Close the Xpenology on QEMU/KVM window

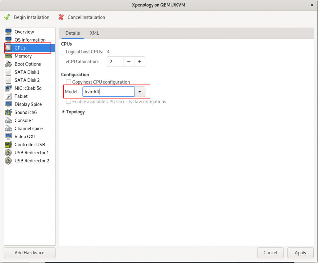pyautogui.click(x=312, y=5)
